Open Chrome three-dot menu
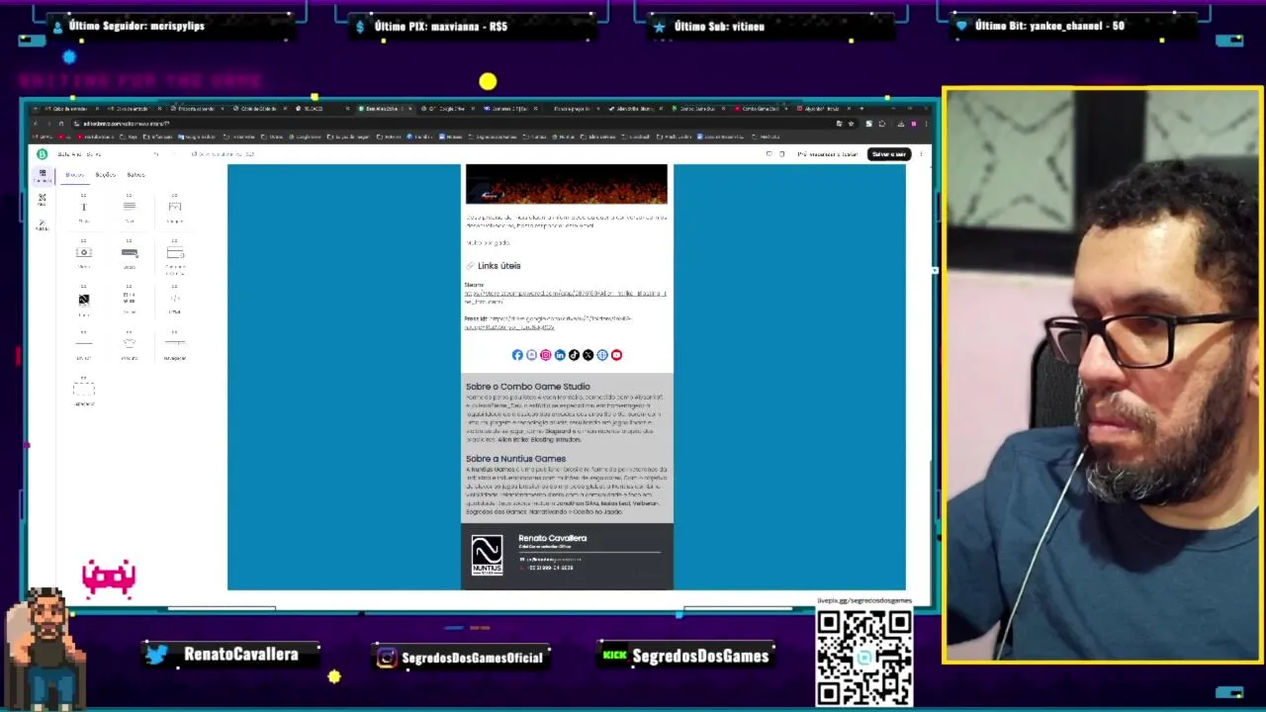1266x712 pixels. pos(925,124)
